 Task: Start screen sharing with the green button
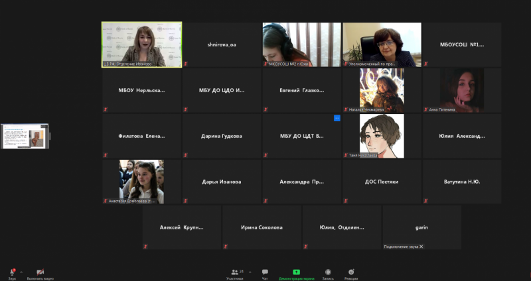[x=297, y=272]
